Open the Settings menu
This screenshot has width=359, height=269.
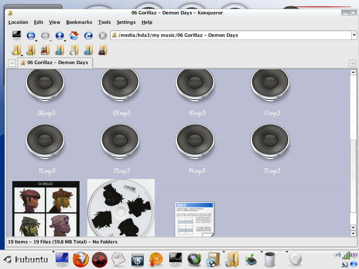coord(126,22)
